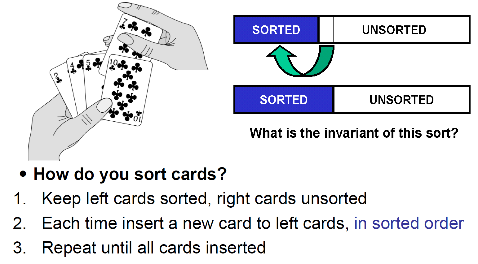Image resolution: width=478 pixels, height=264 pixels.
Task: Click the bullet point before the heading
Action: 23,174
